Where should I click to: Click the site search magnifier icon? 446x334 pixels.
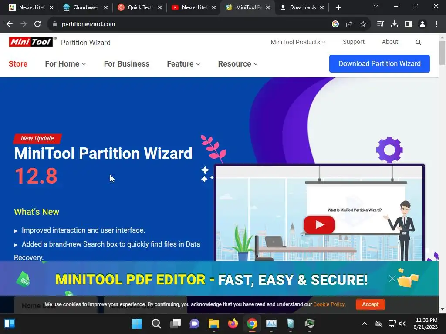coord(418,42)
